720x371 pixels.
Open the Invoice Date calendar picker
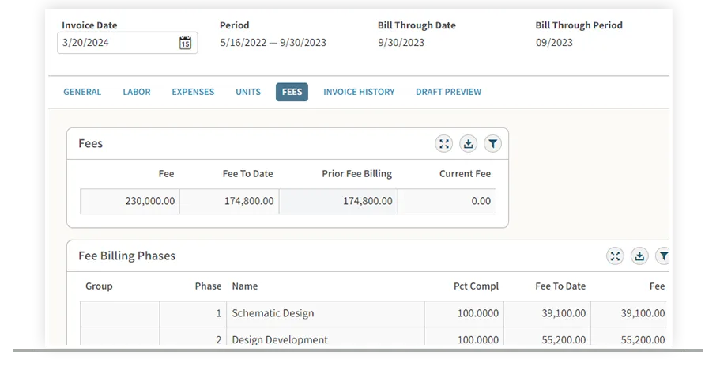185,43
